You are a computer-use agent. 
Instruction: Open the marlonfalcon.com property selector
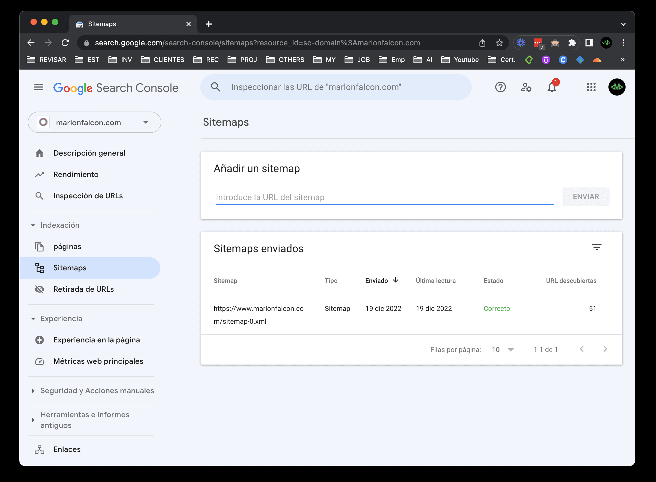[94, 122]
